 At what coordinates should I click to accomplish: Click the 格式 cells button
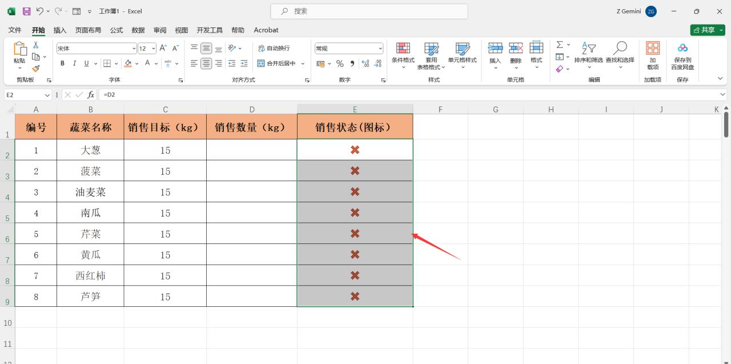coord(536,55)
